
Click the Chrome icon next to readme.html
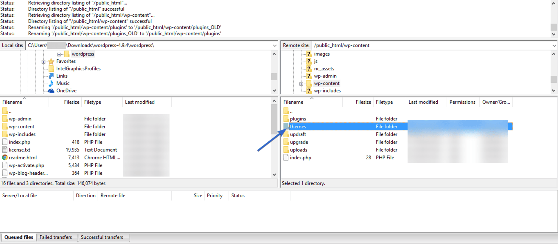tap(5, 158)
